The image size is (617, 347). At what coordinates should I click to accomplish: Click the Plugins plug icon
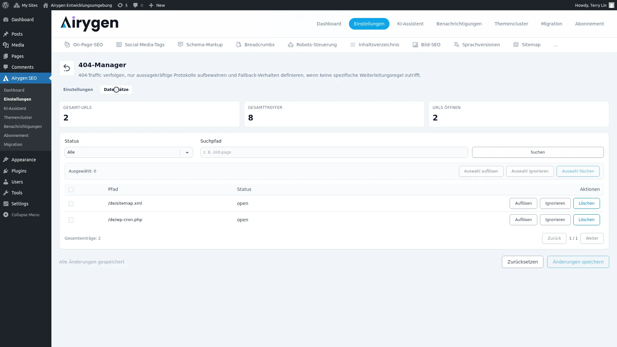[6, 171]
